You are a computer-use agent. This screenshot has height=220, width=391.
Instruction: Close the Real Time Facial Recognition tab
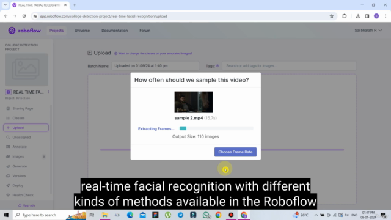[65, 5]
